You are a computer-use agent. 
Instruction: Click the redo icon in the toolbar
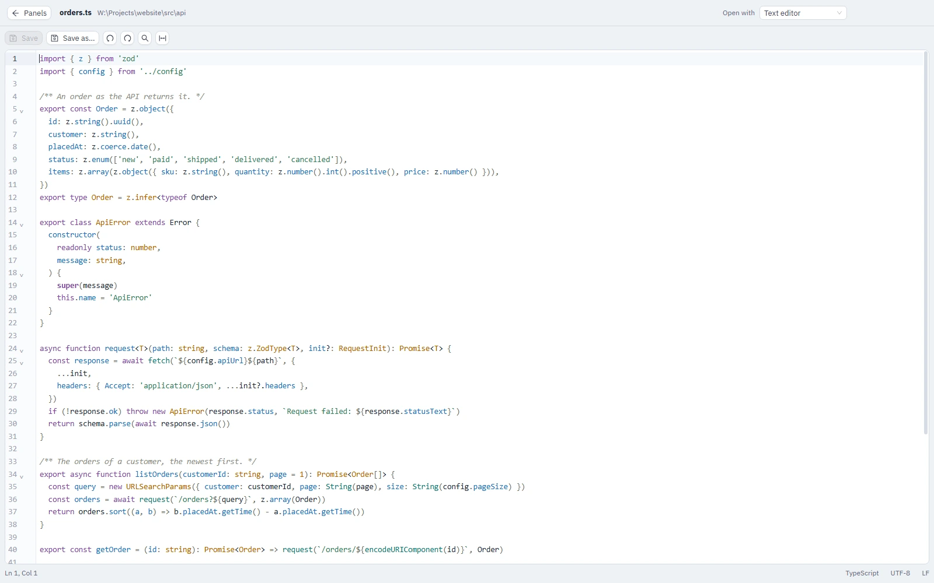(x=127, y=38)
